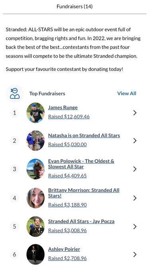The width and height of the screenshot is (149, 271).
Task: Open Natasha is on Stranded All Stars link
Action: [x=84, y=135]
